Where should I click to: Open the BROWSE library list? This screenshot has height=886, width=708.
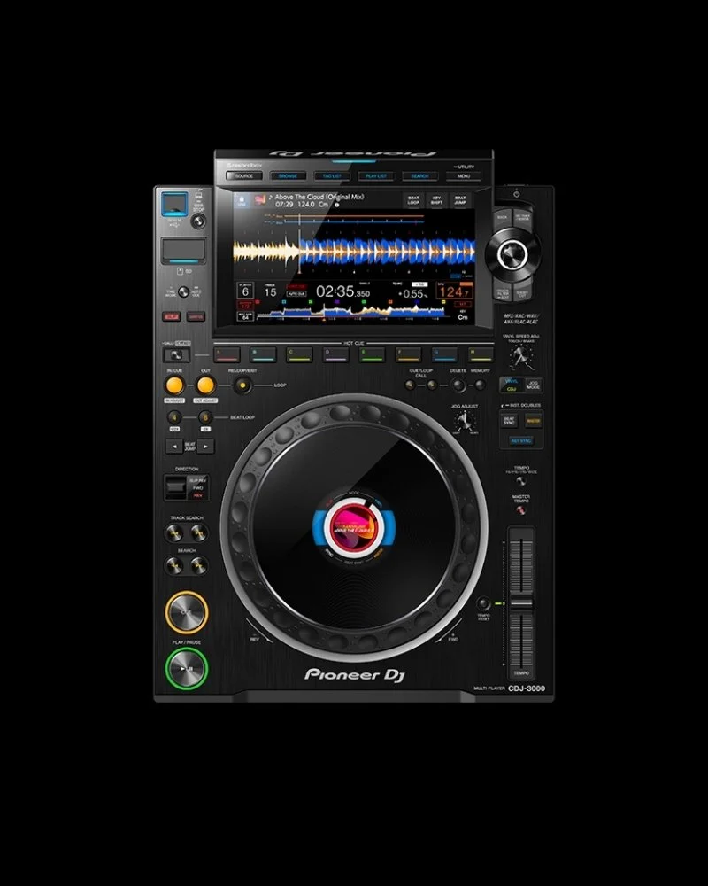[x=287, y=175]
